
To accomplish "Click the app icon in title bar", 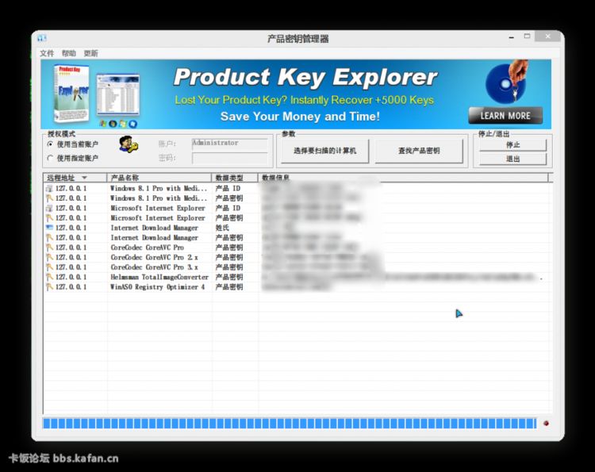I will pyautogui.click(x=42, y=38).
